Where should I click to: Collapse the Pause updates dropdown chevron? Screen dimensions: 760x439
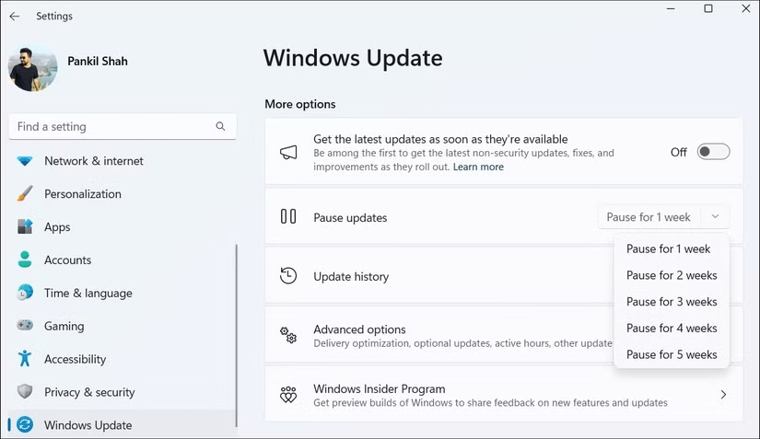pyautogui.click(x=715, y=217)
